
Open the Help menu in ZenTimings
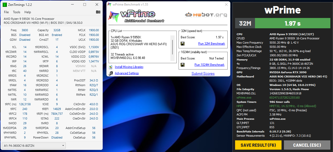[x=28, y=12]
